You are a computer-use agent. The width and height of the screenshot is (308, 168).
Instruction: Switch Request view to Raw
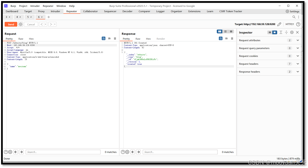[x=21, y=39]
